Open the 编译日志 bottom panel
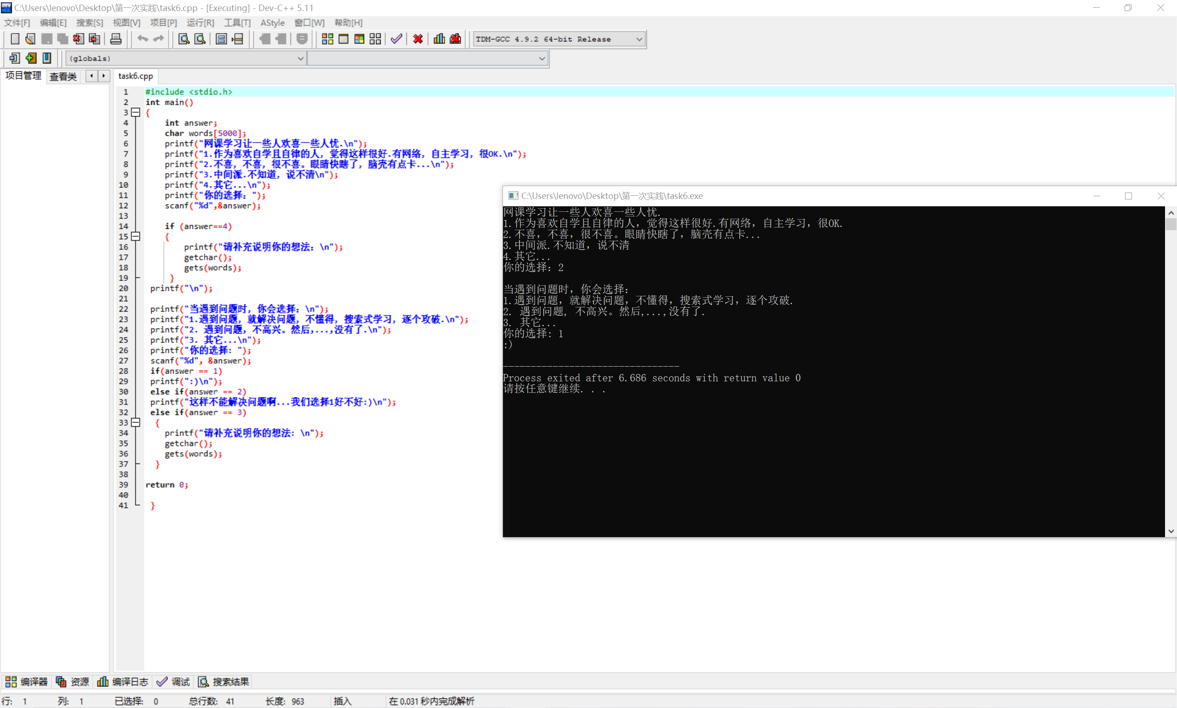Screen dimensions: 1177x708 123,682
